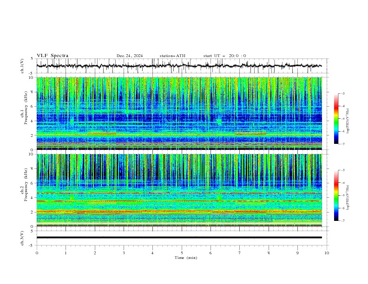Click the "VLF Spectra" plot title
The image size is (368, 284).
[53, 56]
